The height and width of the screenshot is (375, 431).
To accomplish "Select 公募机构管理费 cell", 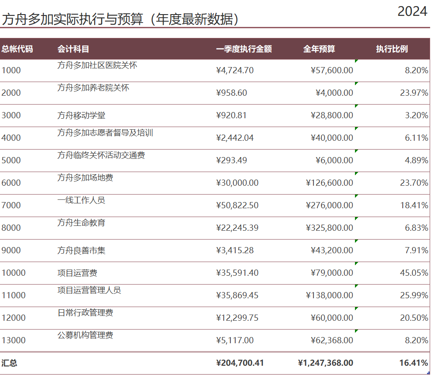I will tap(85, 335).
